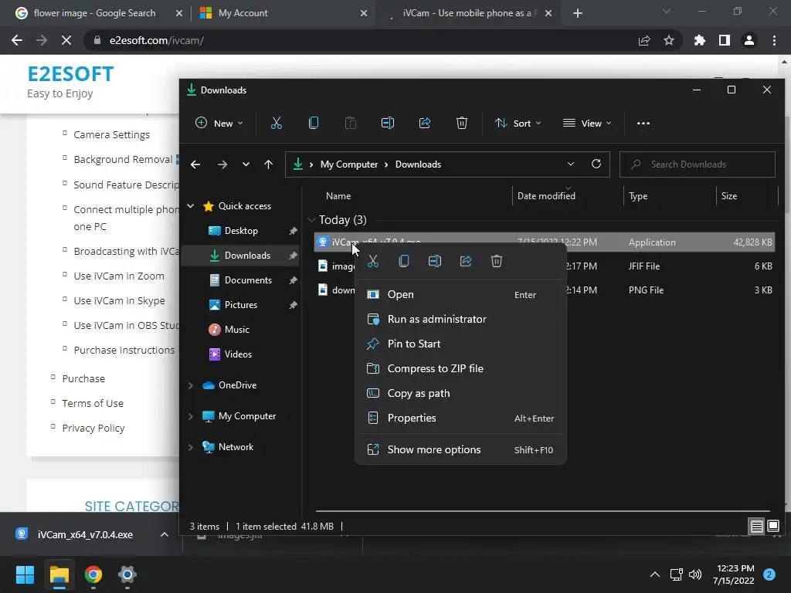Click Share icon in context menu

(466, 261)
